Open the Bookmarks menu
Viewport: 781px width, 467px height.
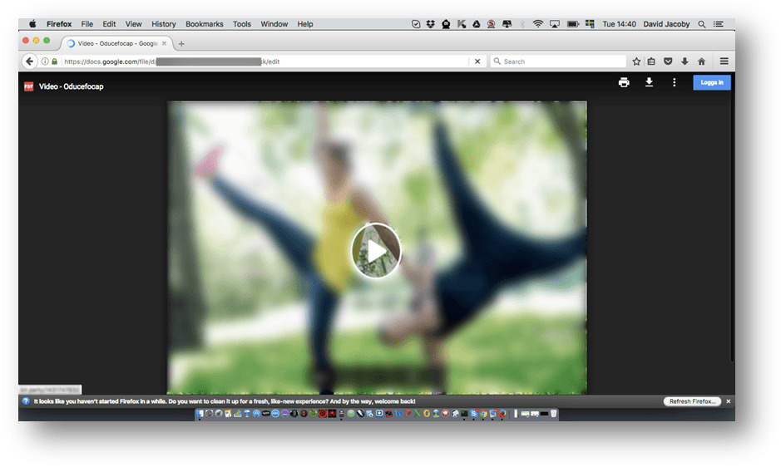pyautogui.click(x=205, y=24)
